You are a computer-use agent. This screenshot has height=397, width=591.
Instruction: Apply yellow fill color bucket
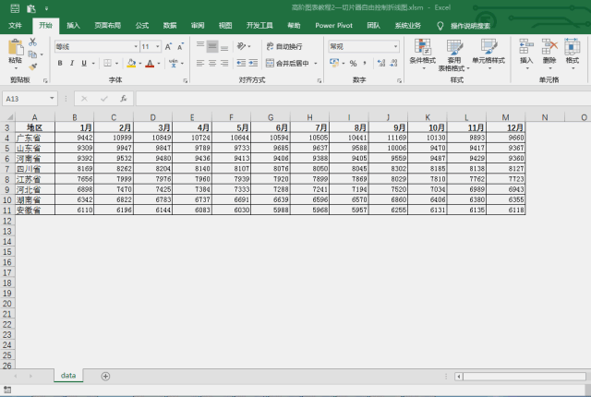pos(131,63)
